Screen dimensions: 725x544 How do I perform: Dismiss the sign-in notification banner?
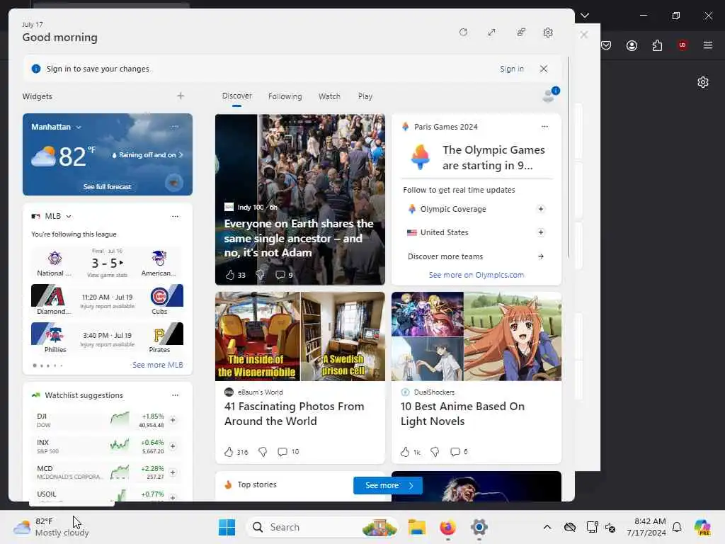point(544,69)
